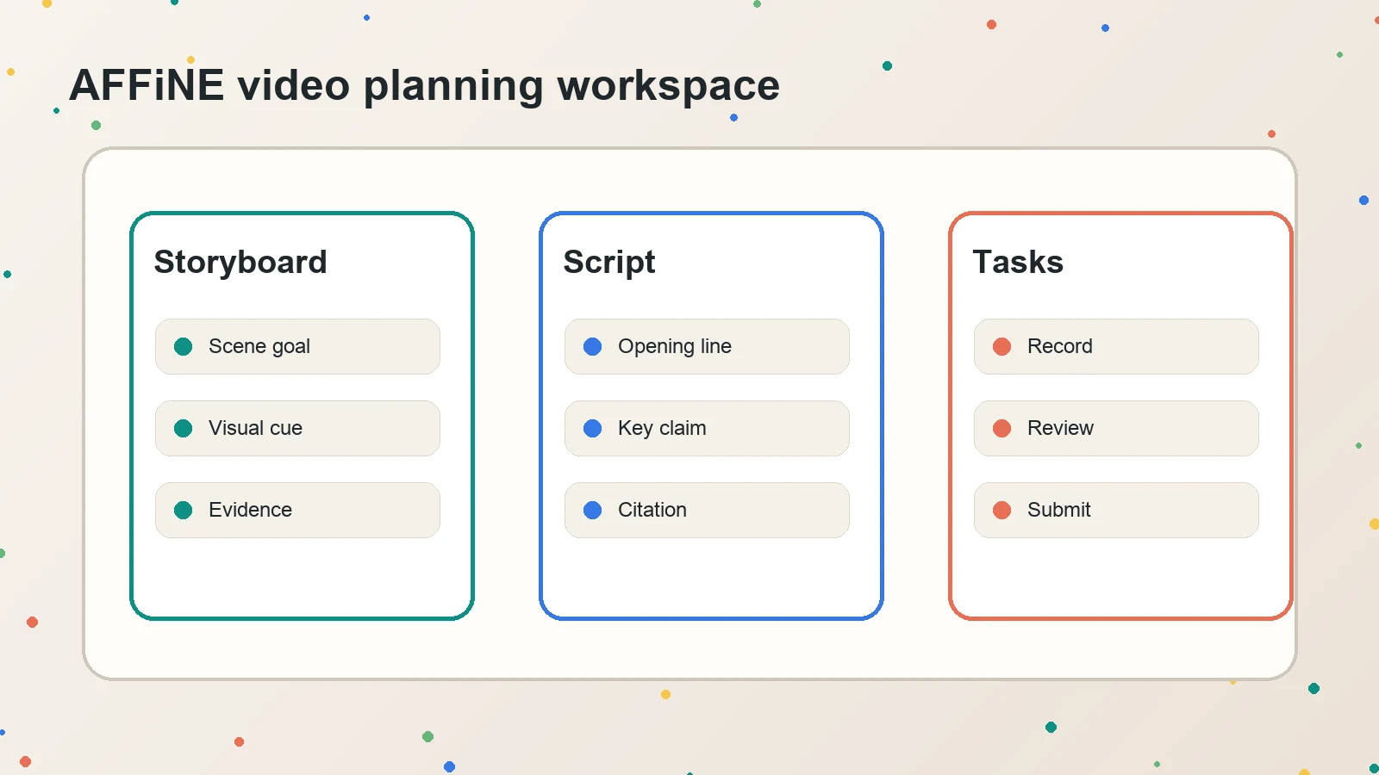
Task: Click the orange dot beside Review
Action: click(1001, 428)
